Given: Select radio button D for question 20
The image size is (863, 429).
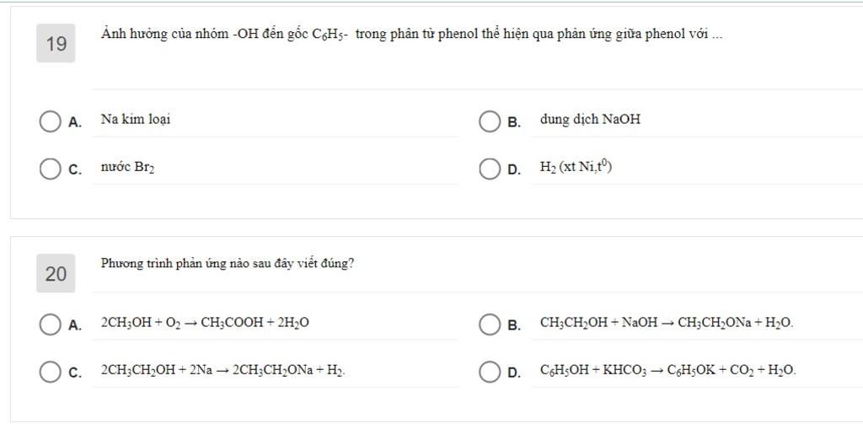Looking at the screenshot, I should 490,372.
